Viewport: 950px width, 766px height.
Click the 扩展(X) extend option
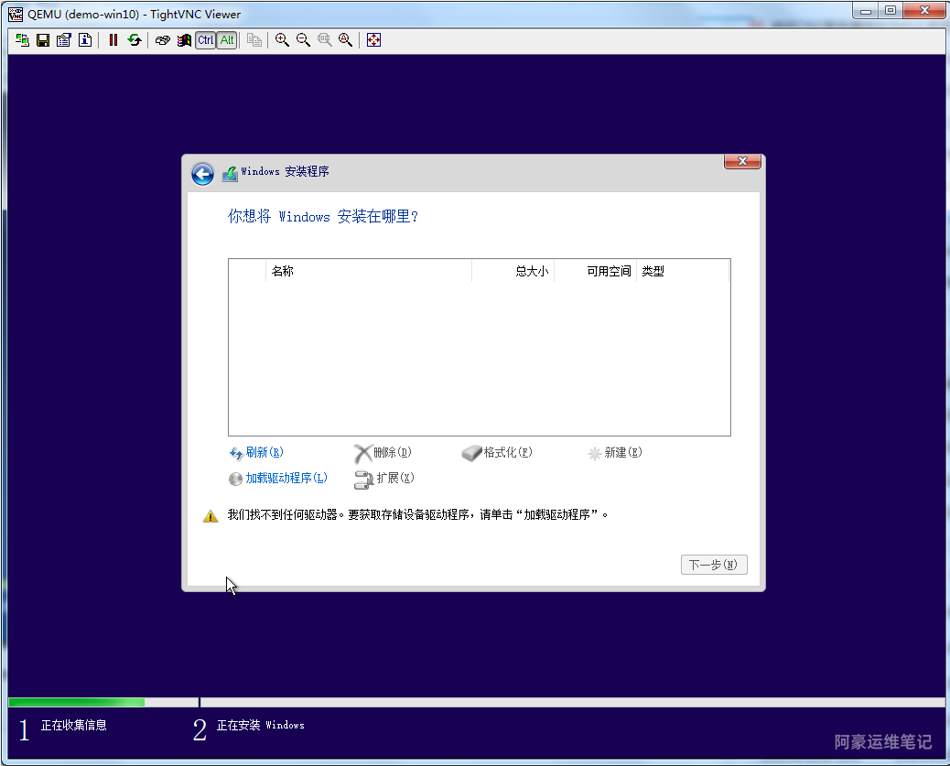coord(395,478)
